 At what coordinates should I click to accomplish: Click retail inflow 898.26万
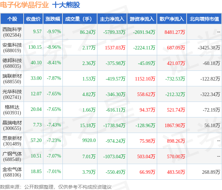pos(176,141)
